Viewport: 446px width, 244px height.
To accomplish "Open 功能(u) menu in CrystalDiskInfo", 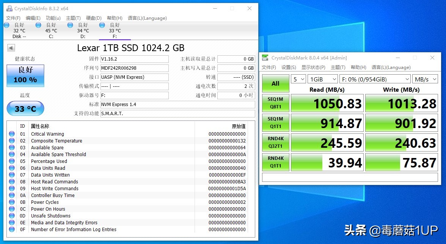I will tap(53, 18).
